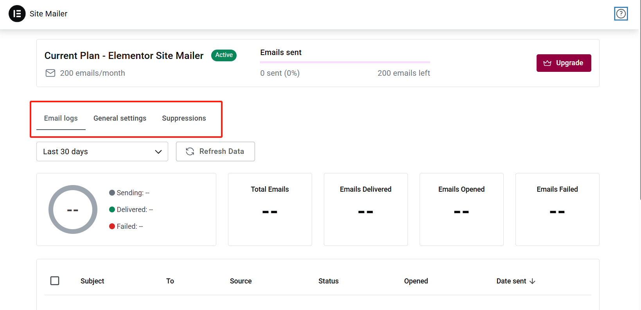641x310 pixels.
Task: Click the circular refresh arrows icon
Action: 190,151
